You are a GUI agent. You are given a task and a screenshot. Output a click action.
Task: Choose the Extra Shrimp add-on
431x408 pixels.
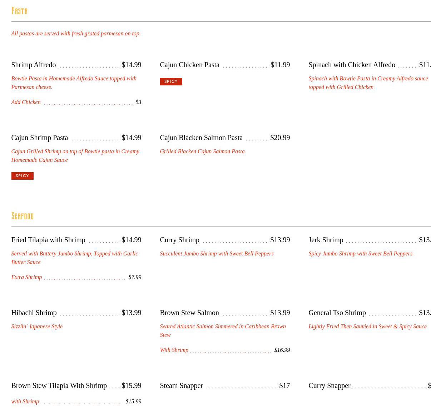pos(26,277)
